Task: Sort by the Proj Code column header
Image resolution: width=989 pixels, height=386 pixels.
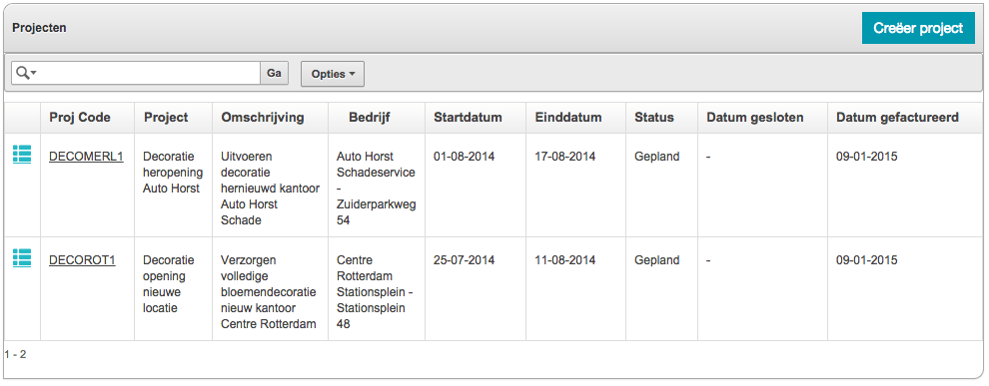Action: coord(80,117)
